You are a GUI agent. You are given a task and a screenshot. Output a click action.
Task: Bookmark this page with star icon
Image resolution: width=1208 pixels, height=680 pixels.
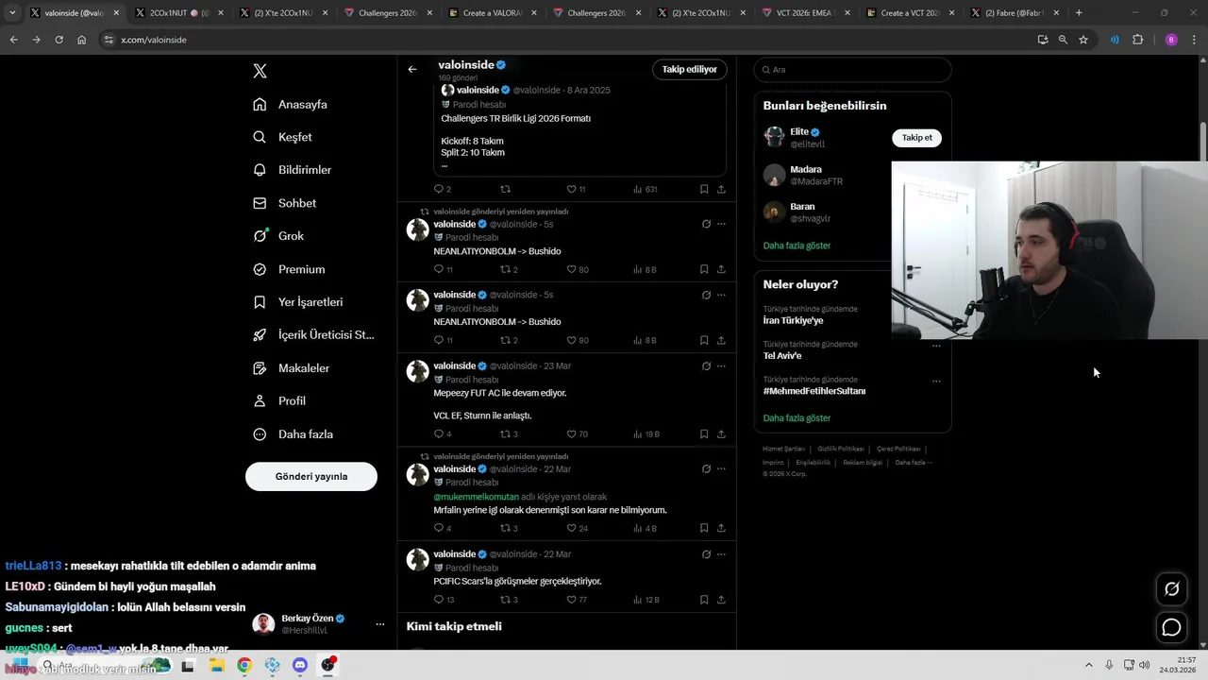[1083, 40]
